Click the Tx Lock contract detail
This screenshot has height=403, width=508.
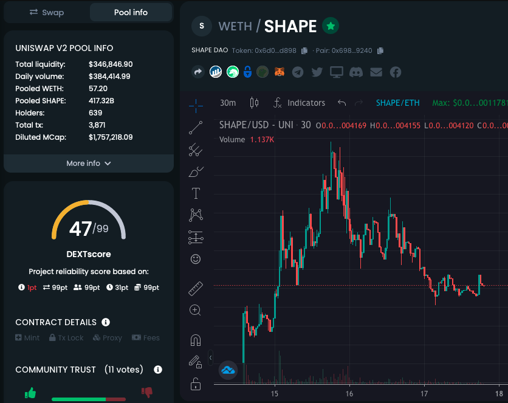click(66, 337)
